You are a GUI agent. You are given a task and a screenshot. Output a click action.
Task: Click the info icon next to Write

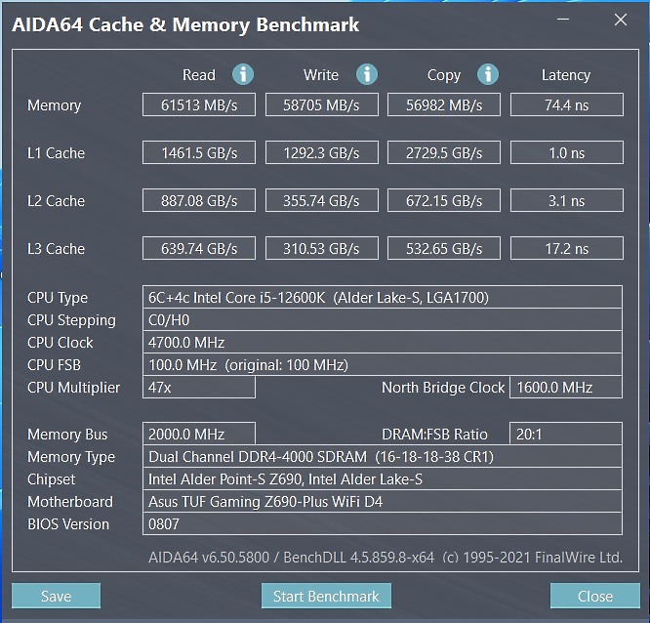(x=367, y=74)
